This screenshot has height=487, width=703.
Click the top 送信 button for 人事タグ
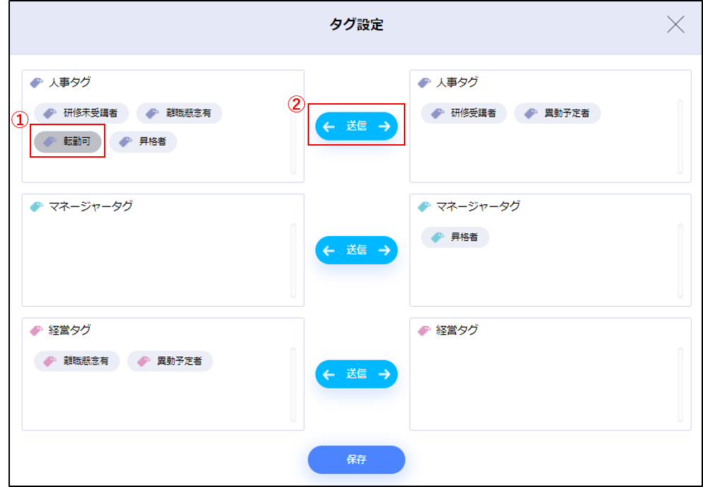coord(356,127)
